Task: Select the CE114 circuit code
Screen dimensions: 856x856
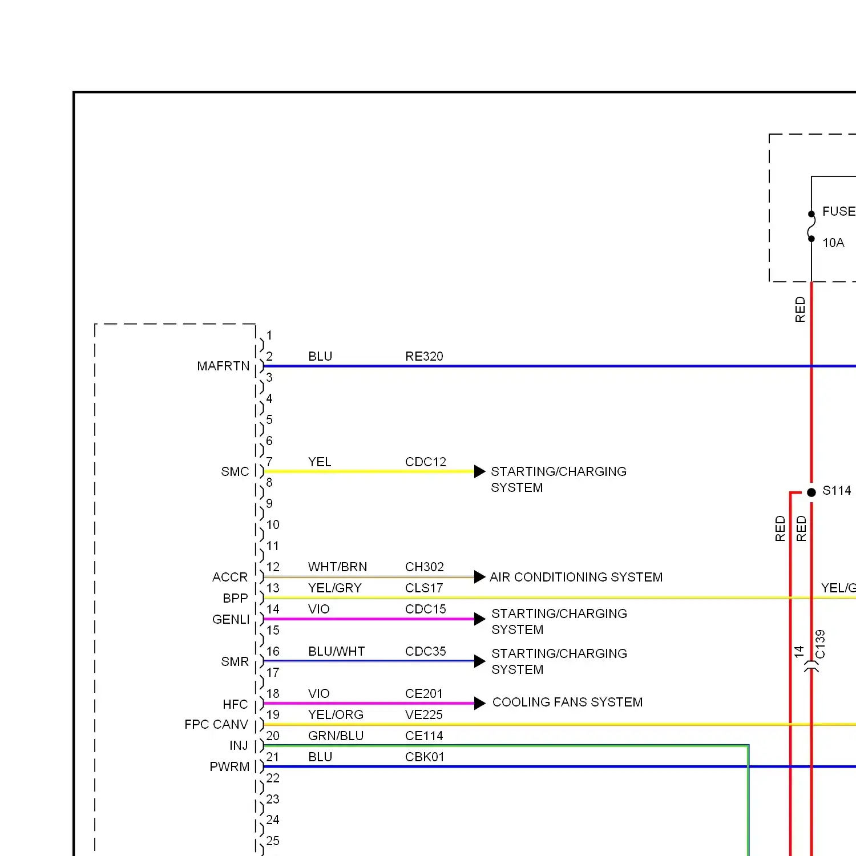Action: point(424,736)
